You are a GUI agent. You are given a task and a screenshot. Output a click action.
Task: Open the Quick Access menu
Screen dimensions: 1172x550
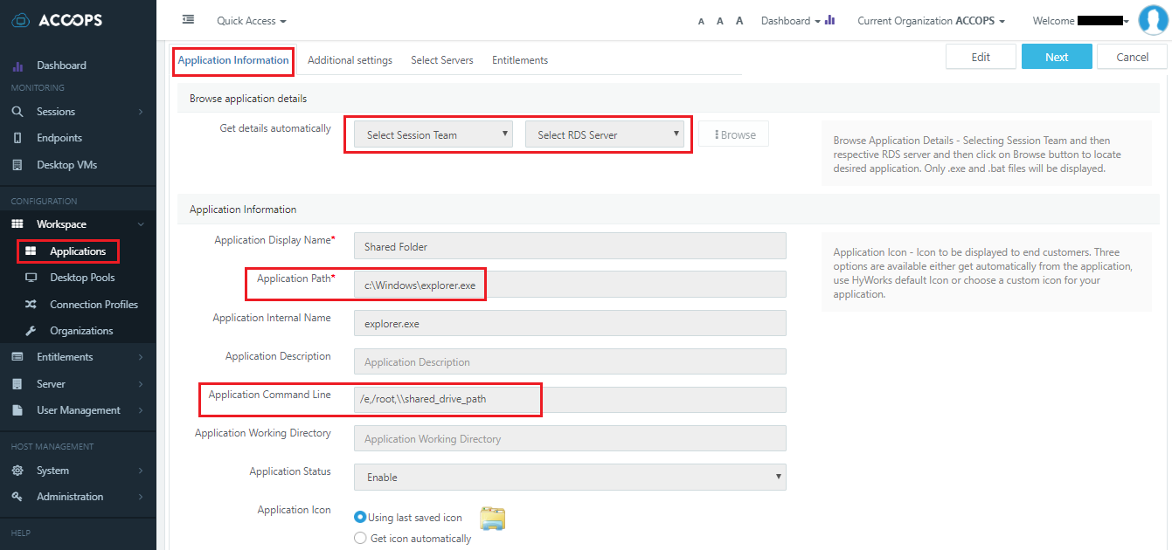point(251,20)
